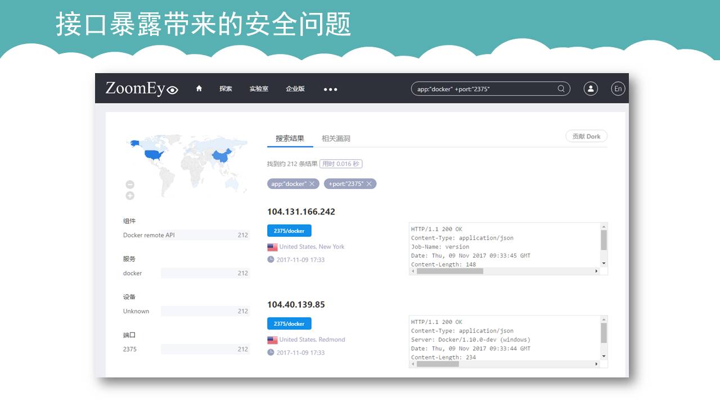The image size is (720, 405).
Task: Click clock icon of 104.131.166.242 result
Action: click(271, 259)
